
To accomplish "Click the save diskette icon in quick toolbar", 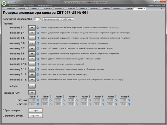I will [x=15, y=2].
